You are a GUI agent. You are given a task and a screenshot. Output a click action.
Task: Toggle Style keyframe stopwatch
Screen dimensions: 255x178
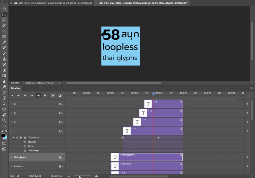click(25, 146)
